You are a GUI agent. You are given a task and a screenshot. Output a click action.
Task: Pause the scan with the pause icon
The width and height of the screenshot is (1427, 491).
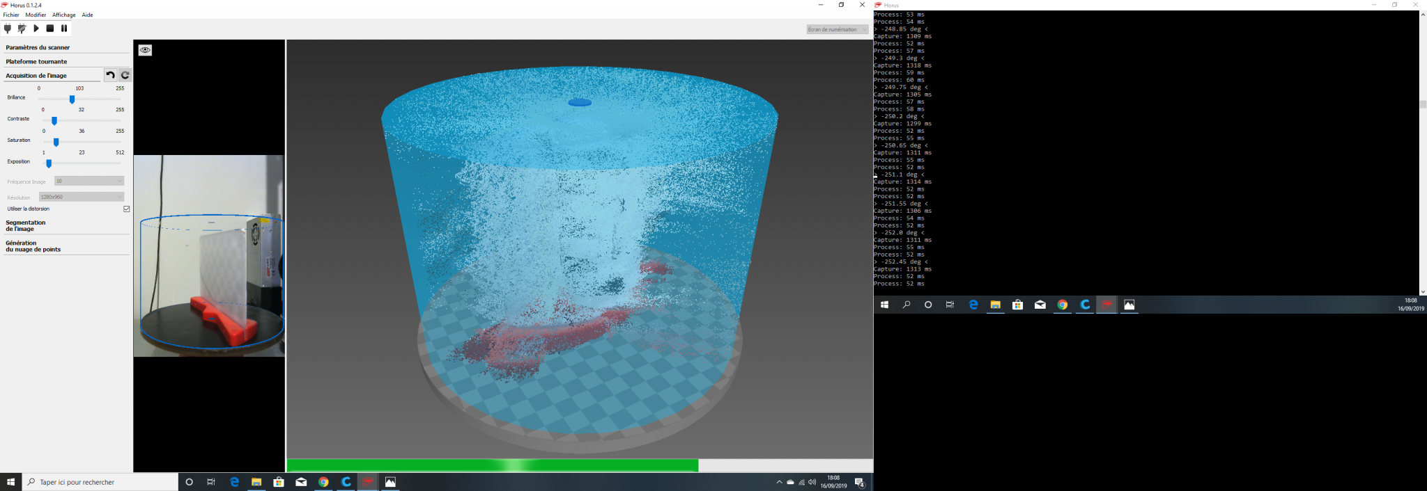point(64,29)
